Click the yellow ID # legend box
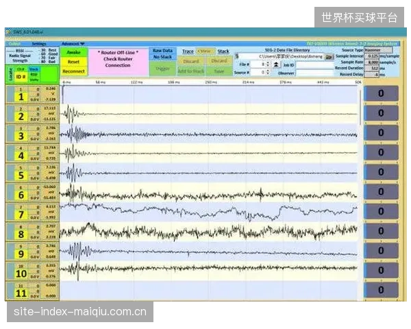Image resolution: width=411 pixels, height=329 pixels. pyautogui.click(x=21, y=77)
